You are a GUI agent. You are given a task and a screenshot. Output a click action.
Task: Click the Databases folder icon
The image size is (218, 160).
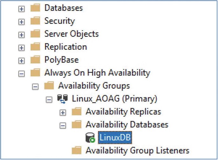tap(35, 8)
